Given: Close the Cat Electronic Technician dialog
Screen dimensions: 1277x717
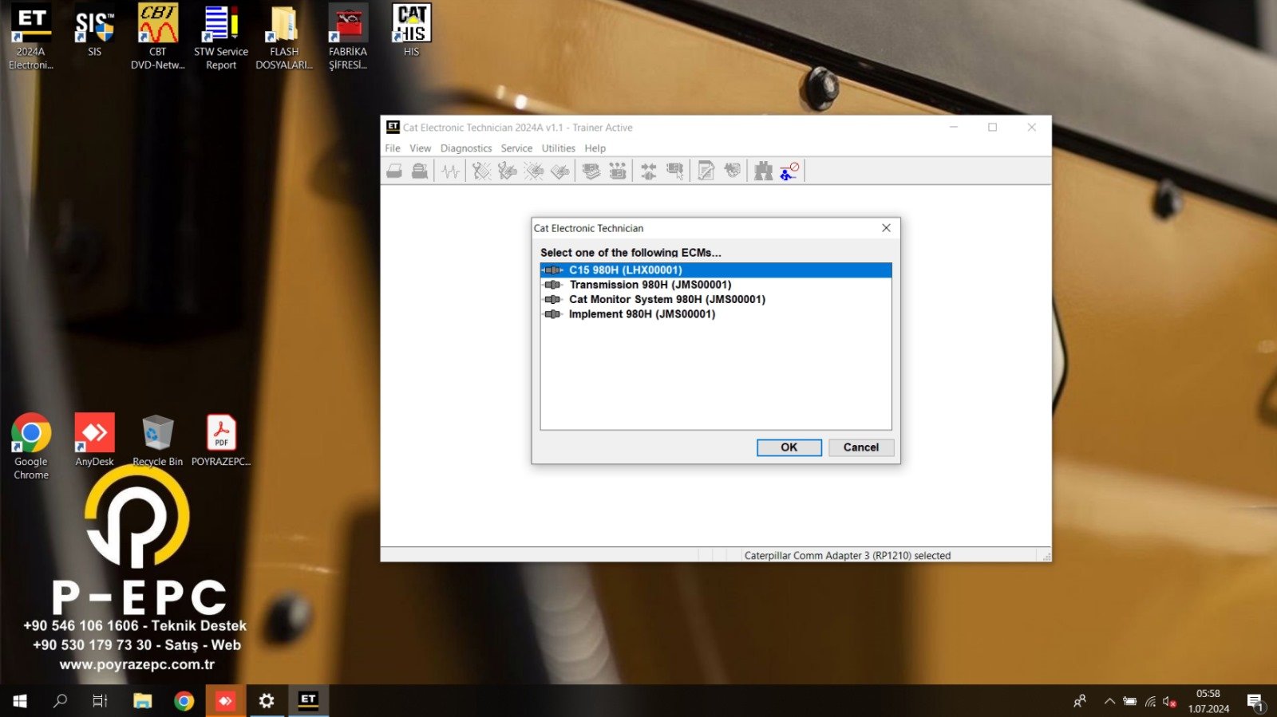Looking at the screenshot, I should [886, 228].
